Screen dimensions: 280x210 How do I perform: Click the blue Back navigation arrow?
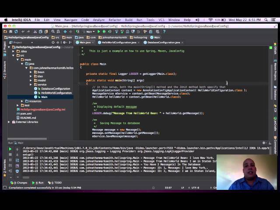pos(65,31)
